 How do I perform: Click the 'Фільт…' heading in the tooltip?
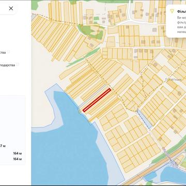(181, 11)
